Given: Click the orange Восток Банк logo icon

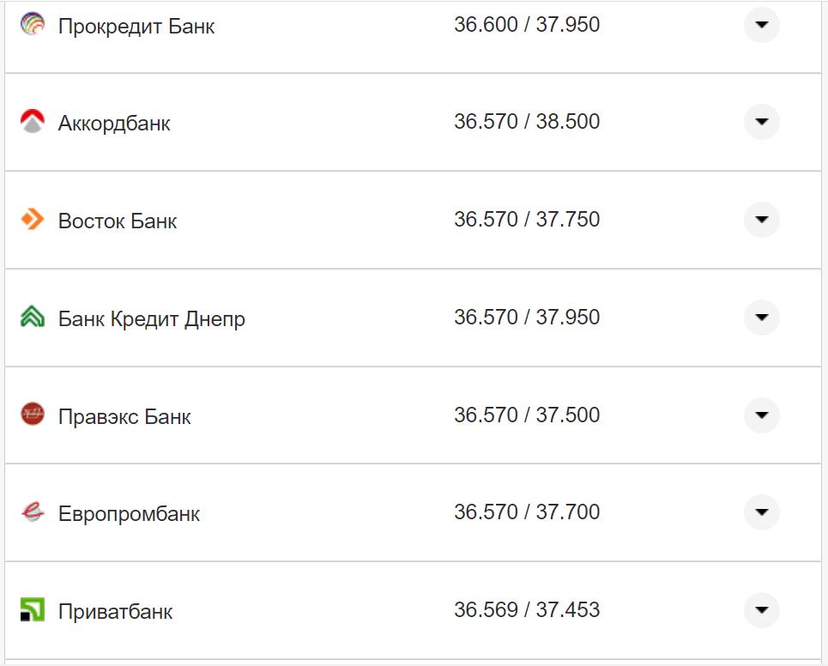Looking at the screenshot, I should pyautogui.click(x=32, y=220).
